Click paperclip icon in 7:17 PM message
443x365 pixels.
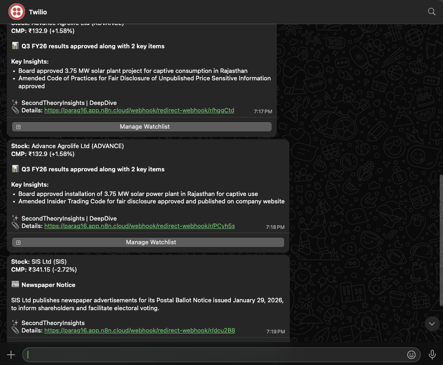15,110
